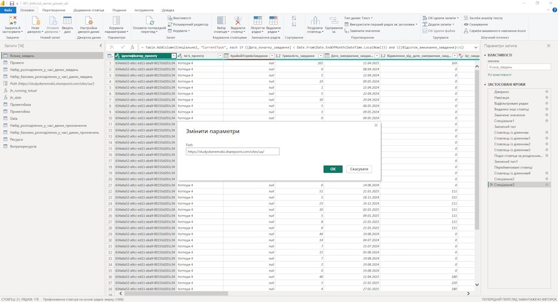Collapse the ВЛАСТИВОСТІ section triangle
558x302 pixels.
coord(485,55)
